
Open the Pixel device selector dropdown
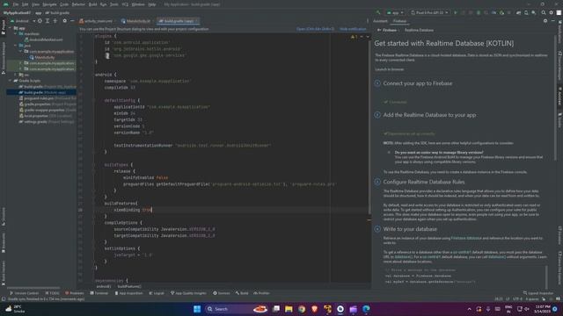click(x=429, y=12)
